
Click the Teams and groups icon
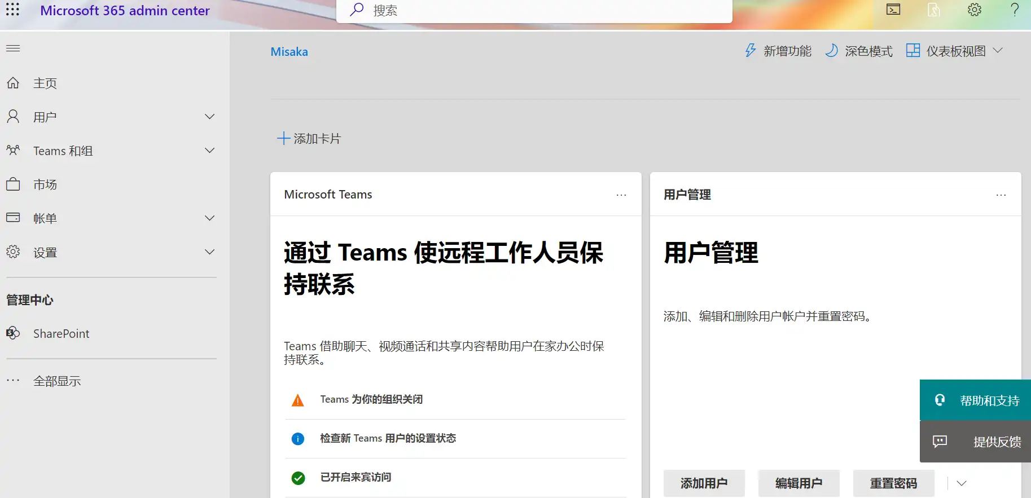13,151
